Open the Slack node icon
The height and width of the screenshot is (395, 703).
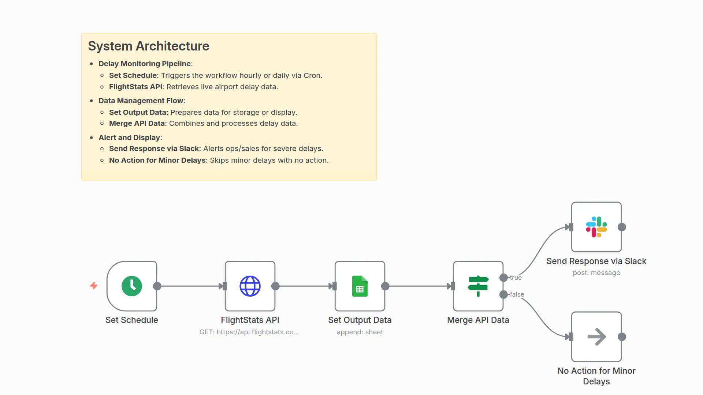(596, 227)
